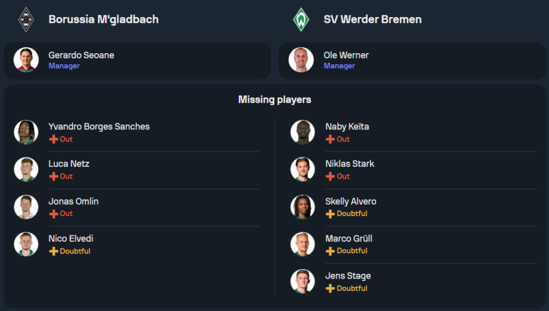Image resolution: width=549 pixels, height=311 pixels.
Task: Open the SV Werder Bremen team name link
Action: (372, 19)
